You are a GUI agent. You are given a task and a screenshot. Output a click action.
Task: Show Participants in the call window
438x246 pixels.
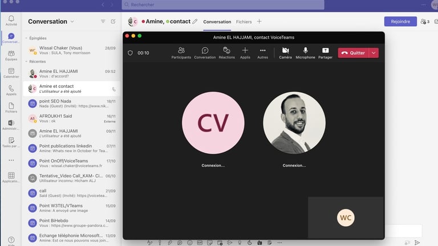[x=181, y=53]
